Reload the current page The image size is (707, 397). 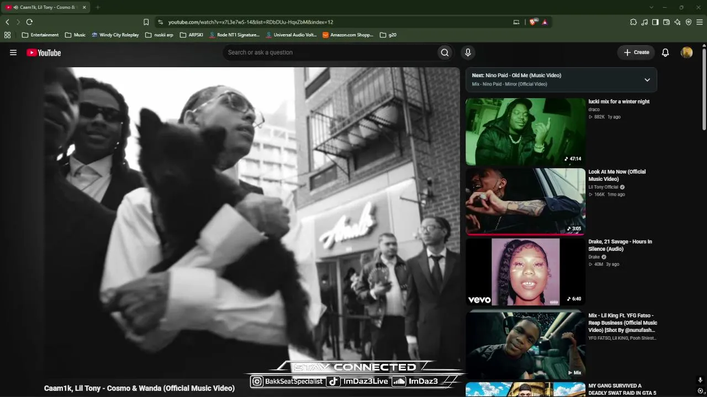[29, 22]
